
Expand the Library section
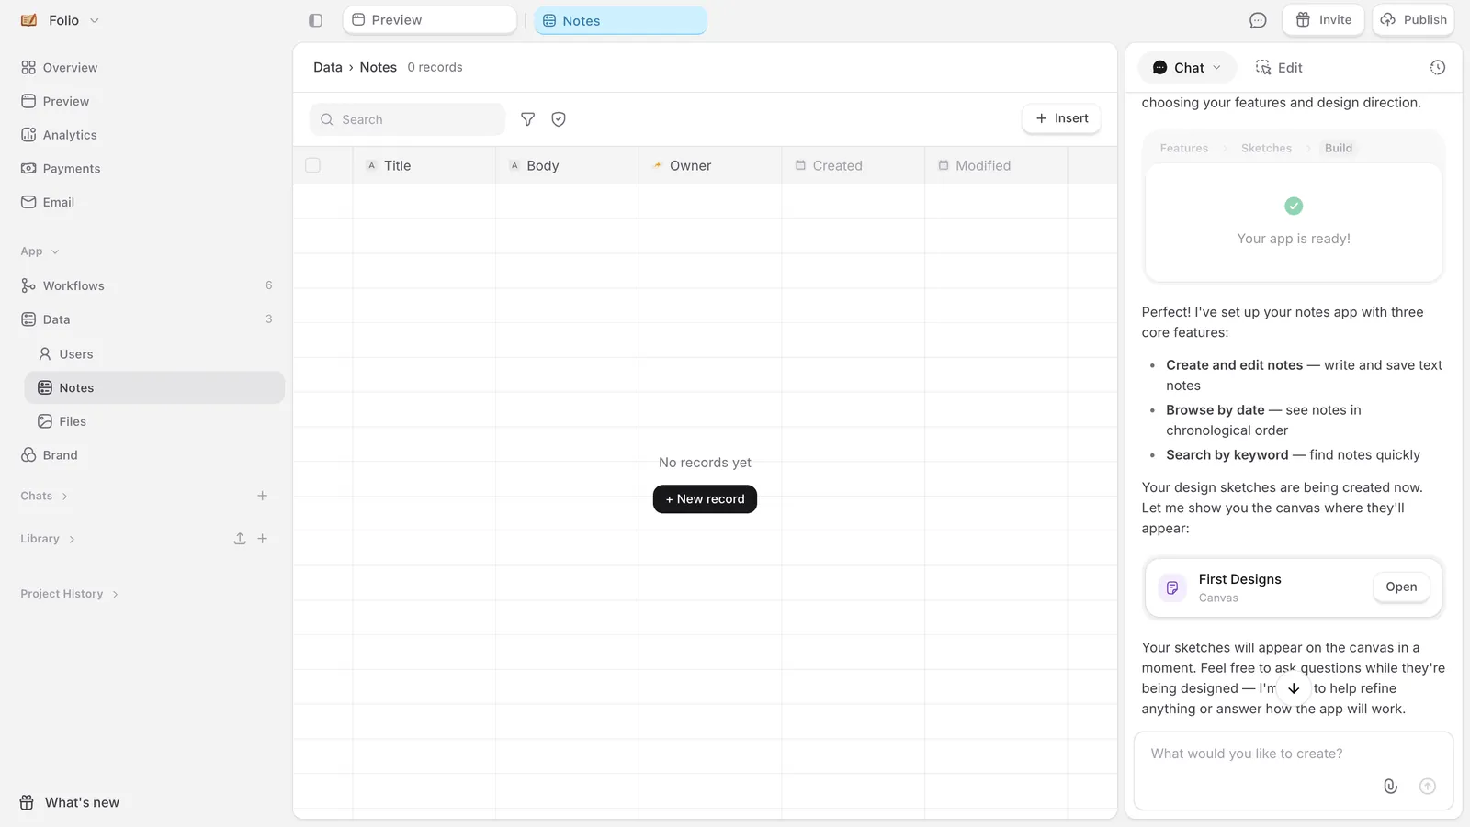(48, 539)
